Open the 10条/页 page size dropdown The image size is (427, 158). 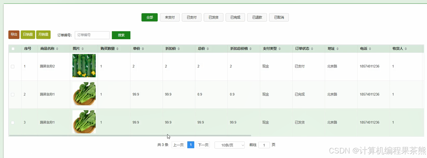click(230, 145)
